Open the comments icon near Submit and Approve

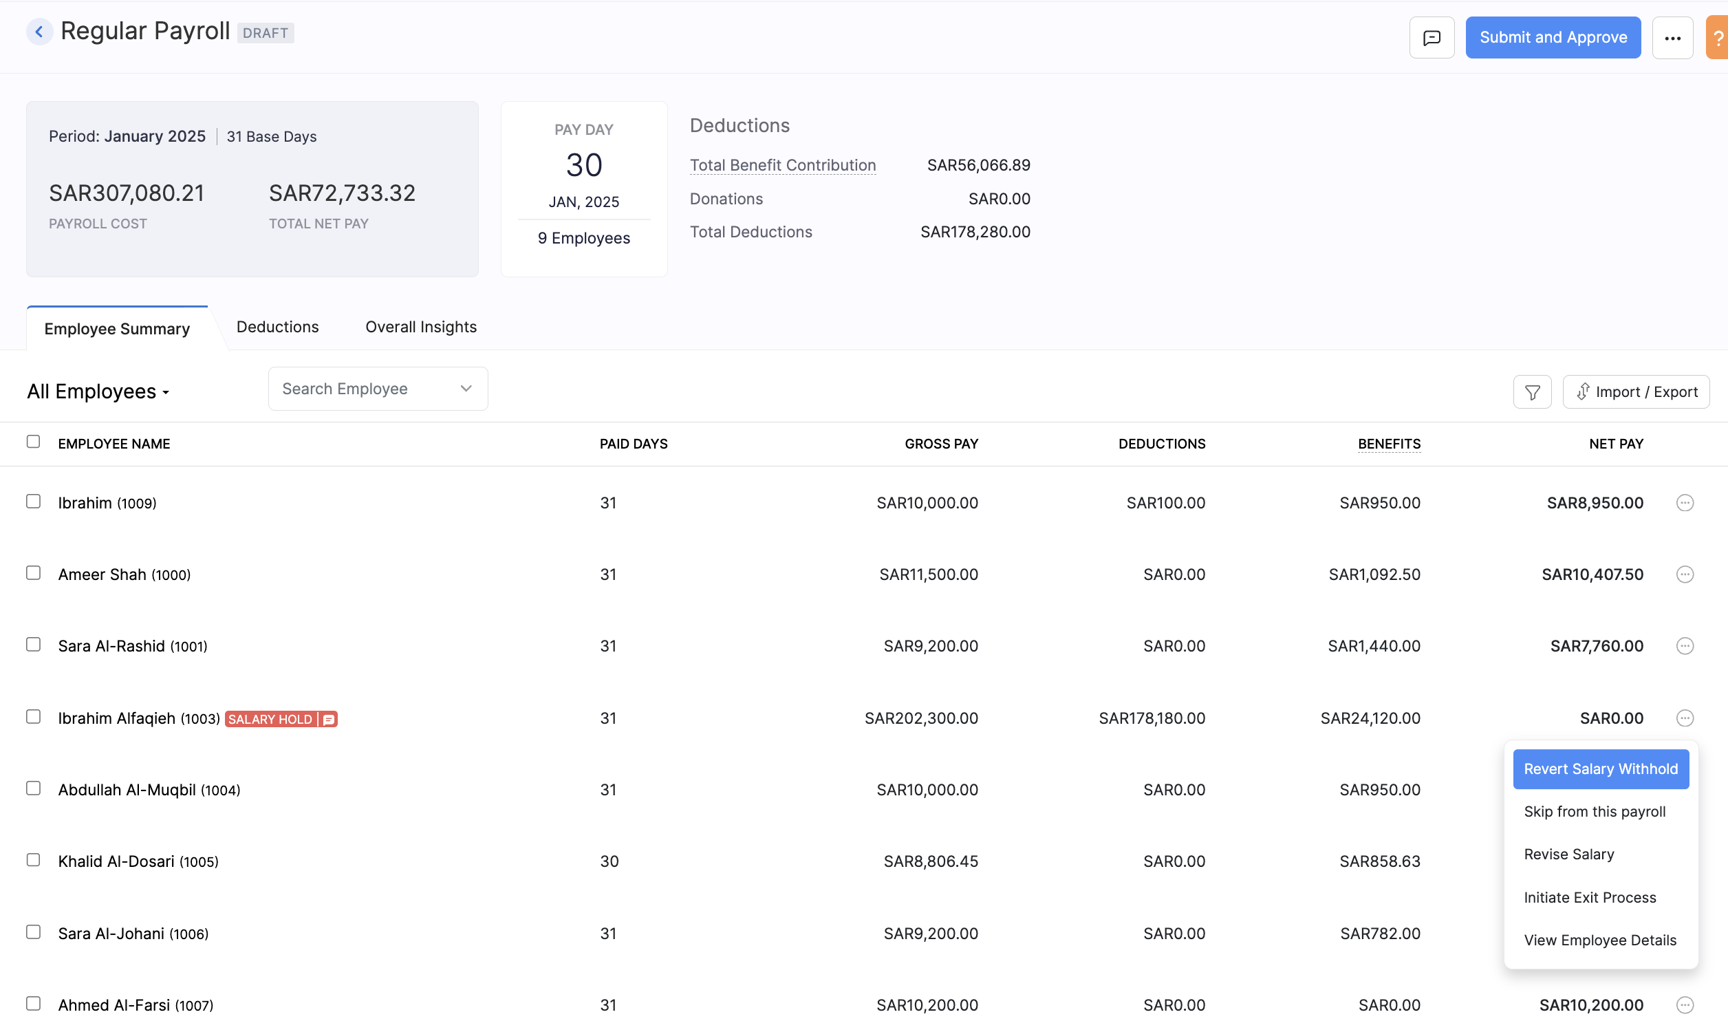tap(1432, 37)
